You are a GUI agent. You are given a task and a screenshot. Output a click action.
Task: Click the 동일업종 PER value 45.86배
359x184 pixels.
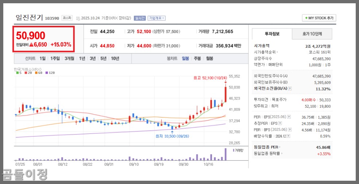(323, 147)
